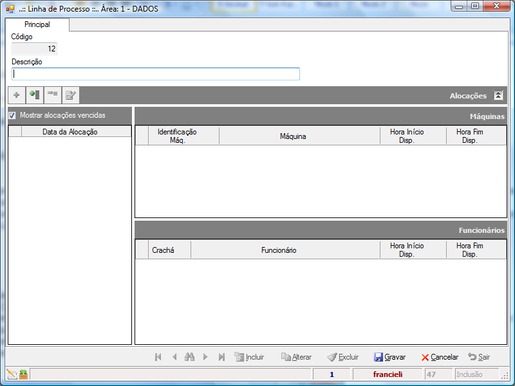515x386 pixels.
Task: Jump to the last record
Action: 221,357
